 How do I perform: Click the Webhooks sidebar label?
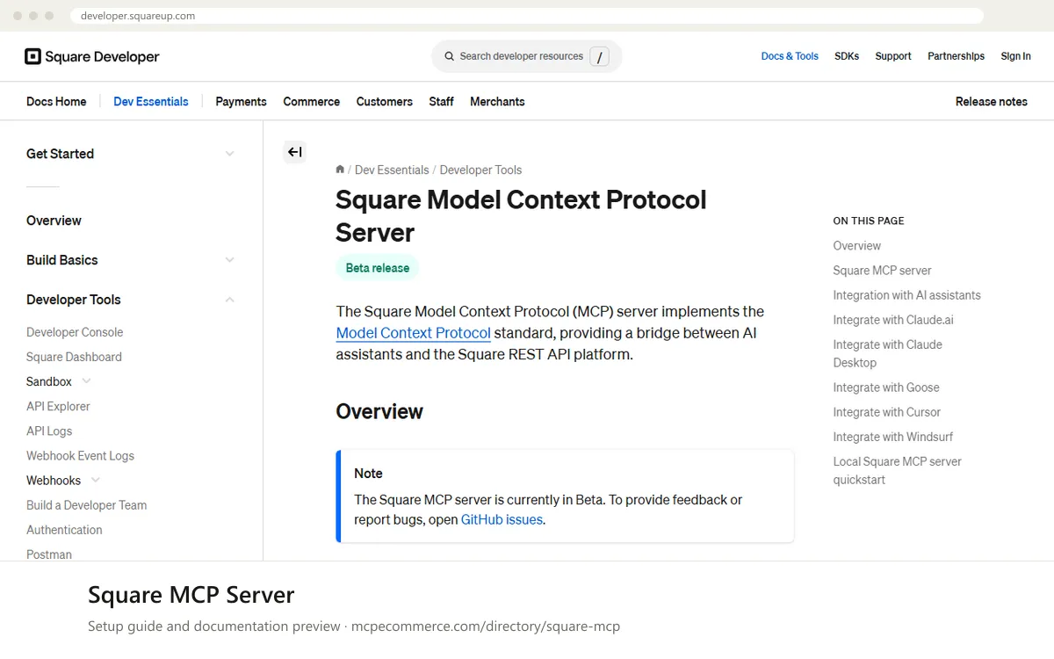54,480
